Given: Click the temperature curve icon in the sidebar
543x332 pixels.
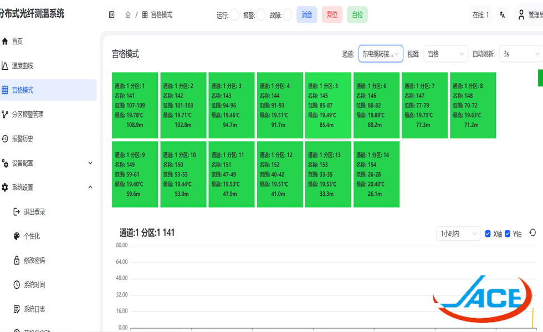Looking at the screenshot, I should pyautogui.click(x=5, y=66).
